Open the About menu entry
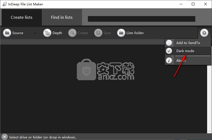 click(188, 60)
